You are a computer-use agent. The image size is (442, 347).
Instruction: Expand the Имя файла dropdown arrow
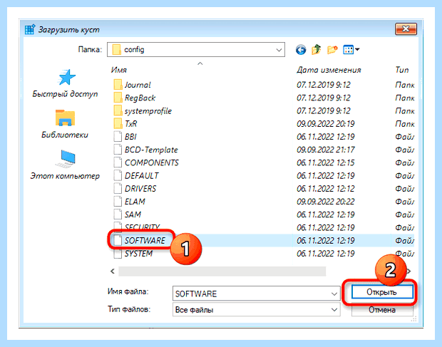[334, 294]
